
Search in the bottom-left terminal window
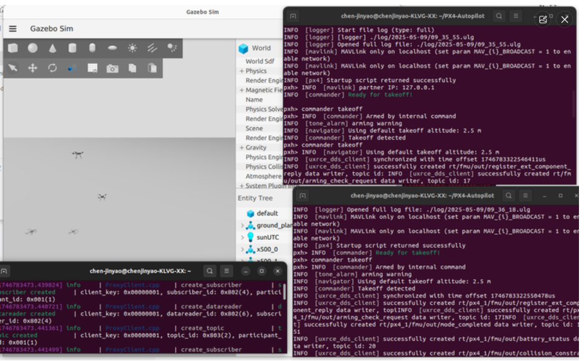click(x=210, y=271)
